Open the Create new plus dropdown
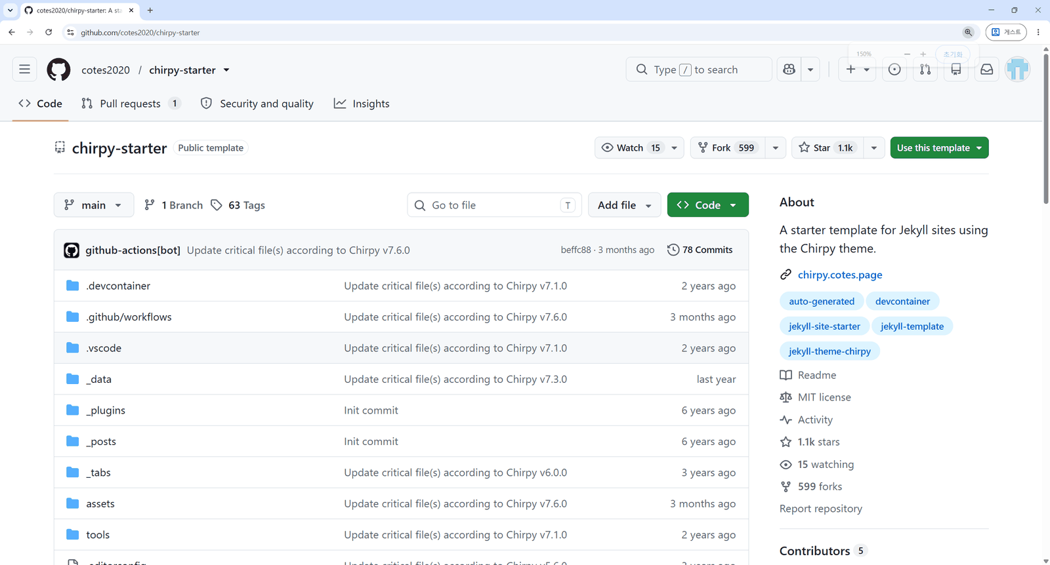The height and width of the screenshot is (565, 1050). coord(857,69)
